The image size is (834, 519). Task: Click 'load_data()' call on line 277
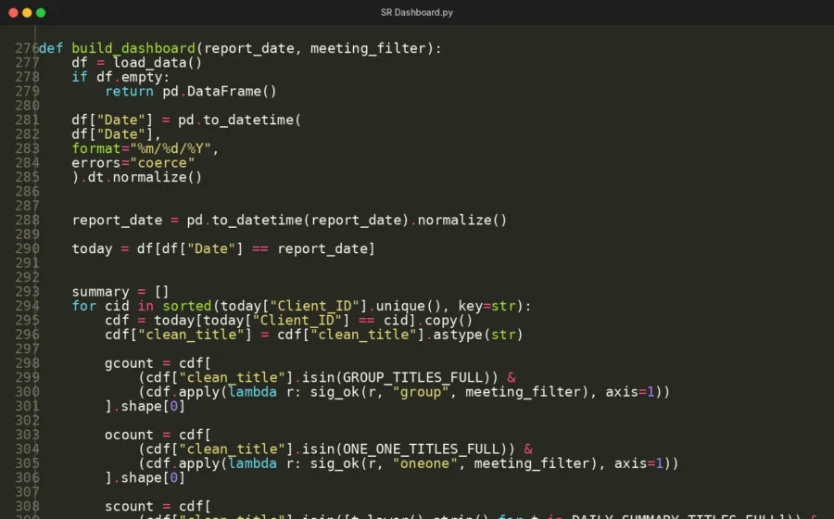click(158, 63)
